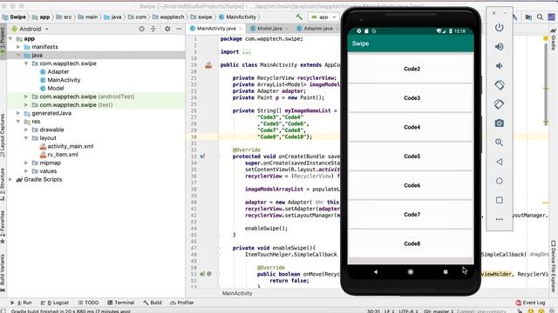Click collapse all icon in project panel
Screen dimensions: 558x313
pyautogui.click(x=153, y=29)
